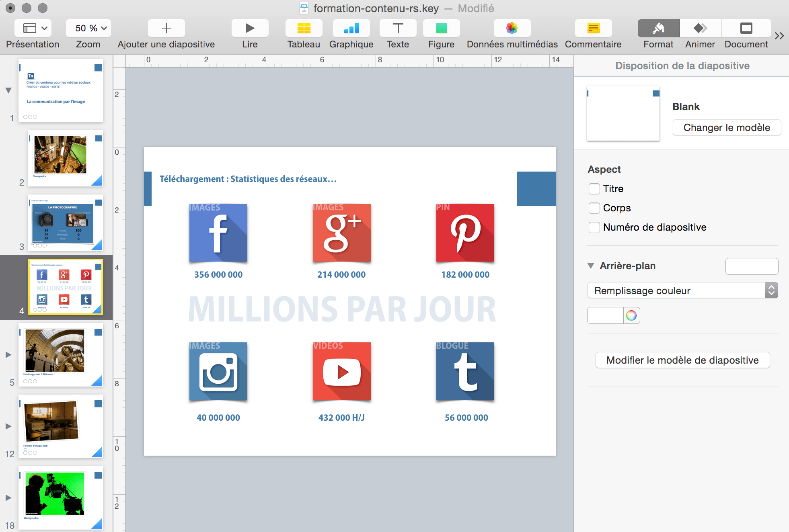The width and height of the screenshot is (789, 532).
Task: Enable the Corps checkbox
Action: coord(594,208)
